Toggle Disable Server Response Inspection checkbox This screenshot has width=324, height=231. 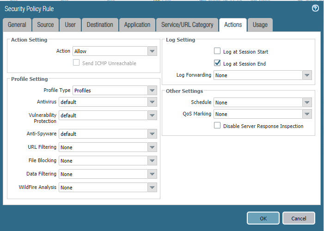(x=217, y=126)
